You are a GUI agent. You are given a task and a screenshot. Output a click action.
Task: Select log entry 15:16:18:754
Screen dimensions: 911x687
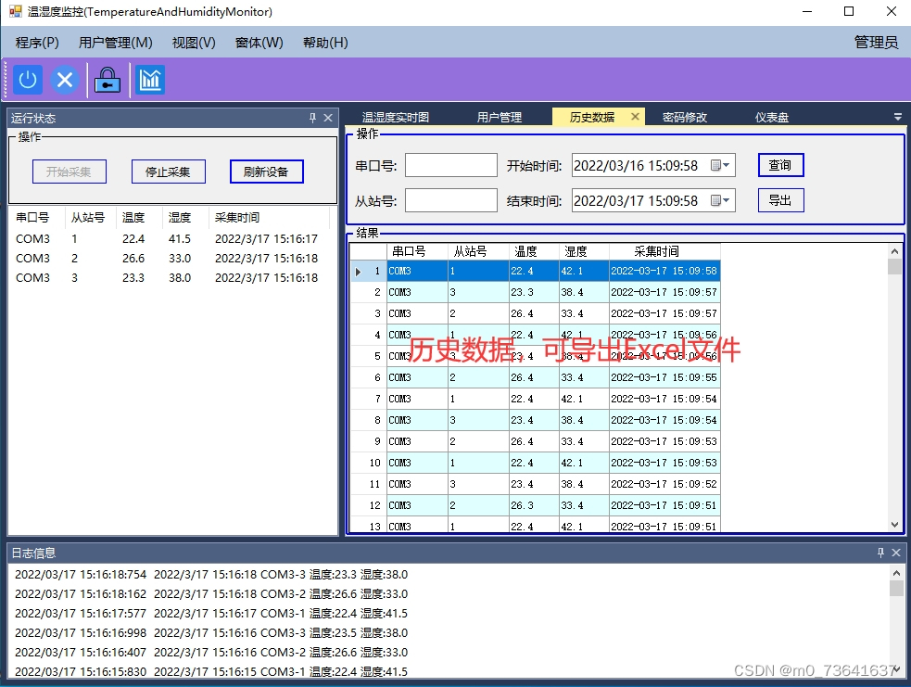click(211, 574)
